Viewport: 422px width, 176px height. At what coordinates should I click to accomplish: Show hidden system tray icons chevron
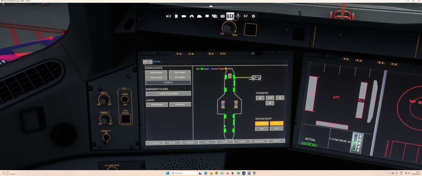389,173
